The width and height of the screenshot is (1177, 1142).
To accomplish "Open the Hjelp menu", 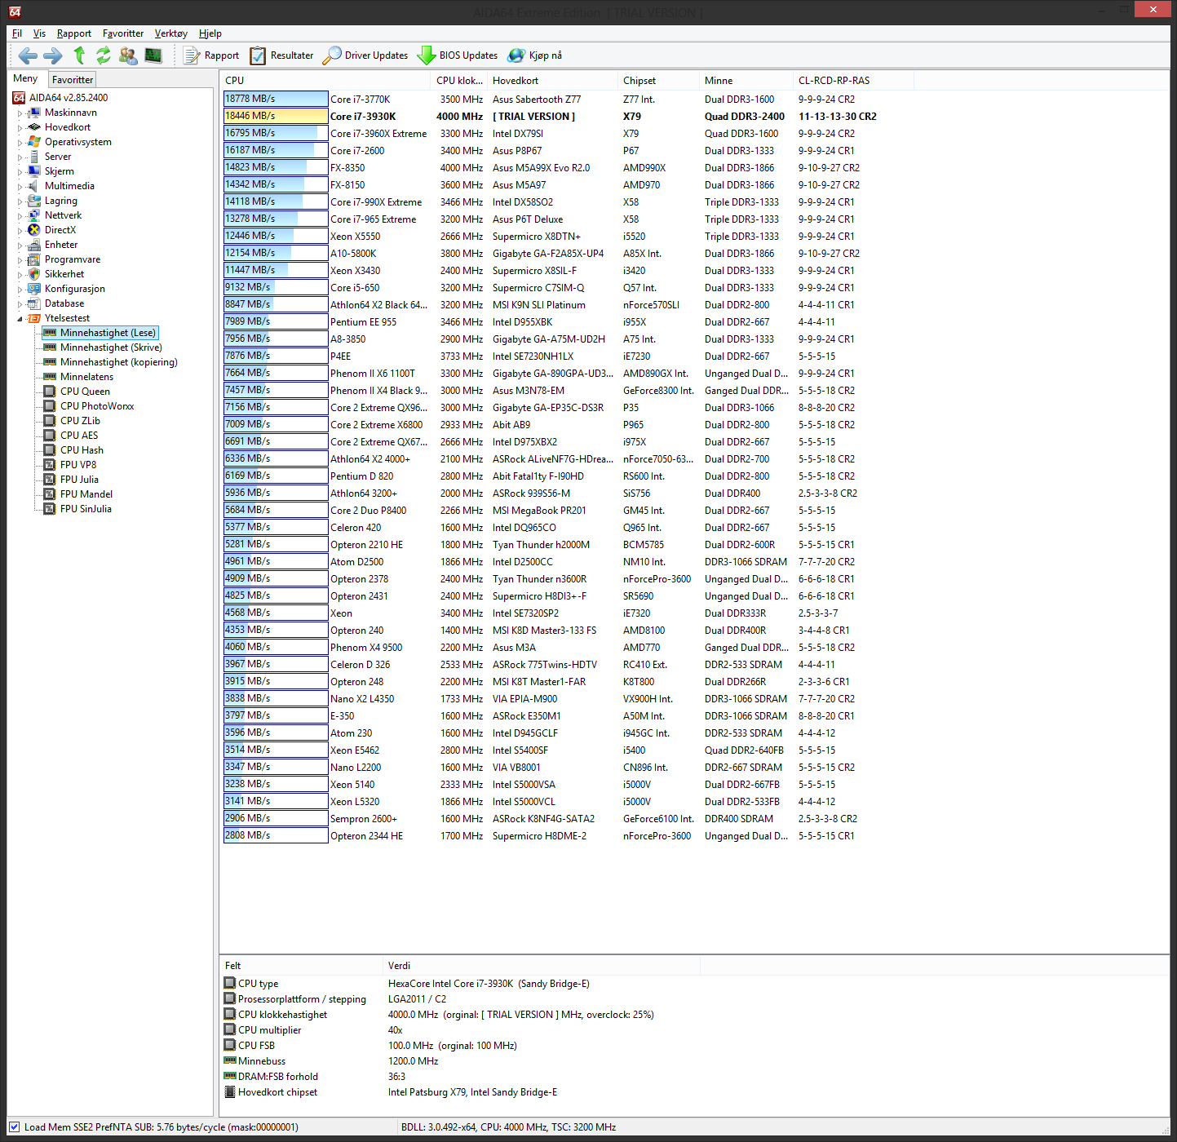I will point(210,33).
